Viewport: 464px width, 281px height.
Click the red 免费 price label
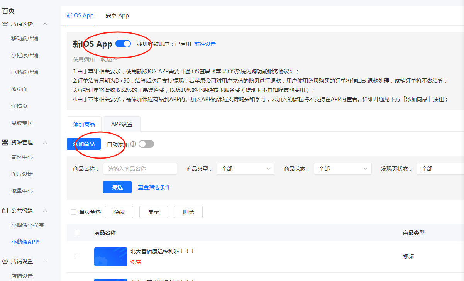click(x=136, y=262)
